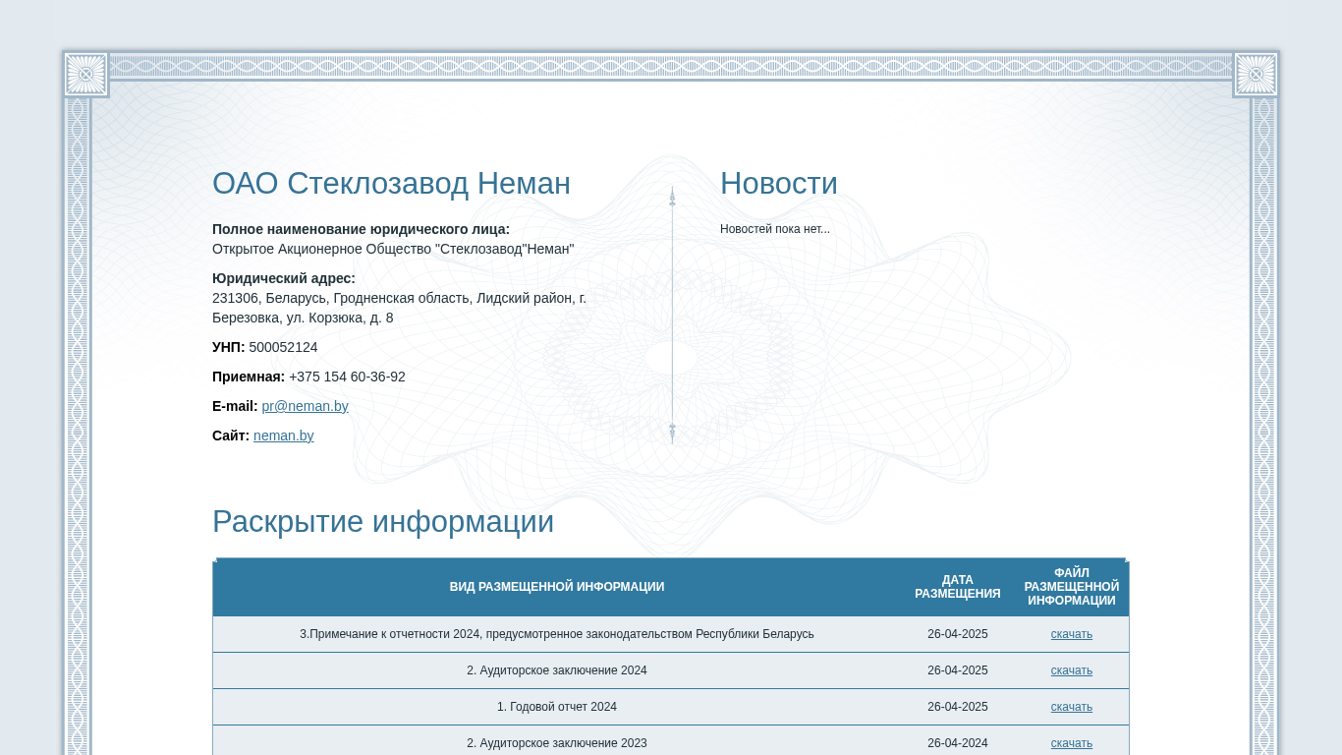Click the ОАО Стеклозавод Неман heading
Screen dimensions: 1342x755
[x=391, y=184]
